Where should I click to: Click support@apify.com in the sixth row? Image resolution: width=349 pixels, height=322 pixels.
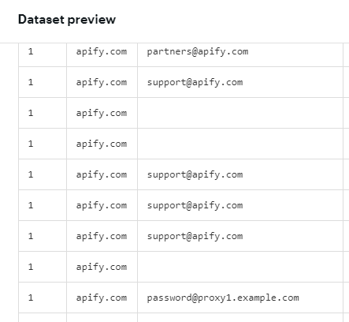coord(195,205)
